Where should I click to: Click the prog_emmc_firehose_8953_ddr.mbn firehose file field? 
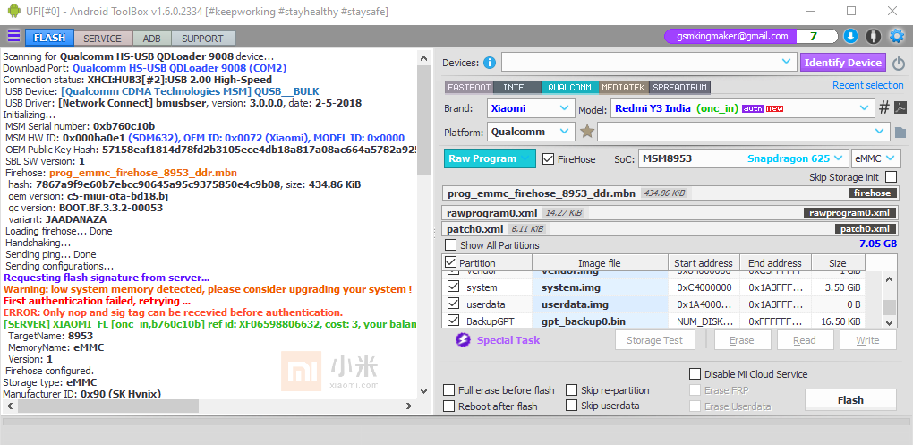[670, 193]
